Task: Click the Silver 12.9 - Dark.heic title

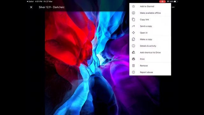Action: tap(52, 7)
